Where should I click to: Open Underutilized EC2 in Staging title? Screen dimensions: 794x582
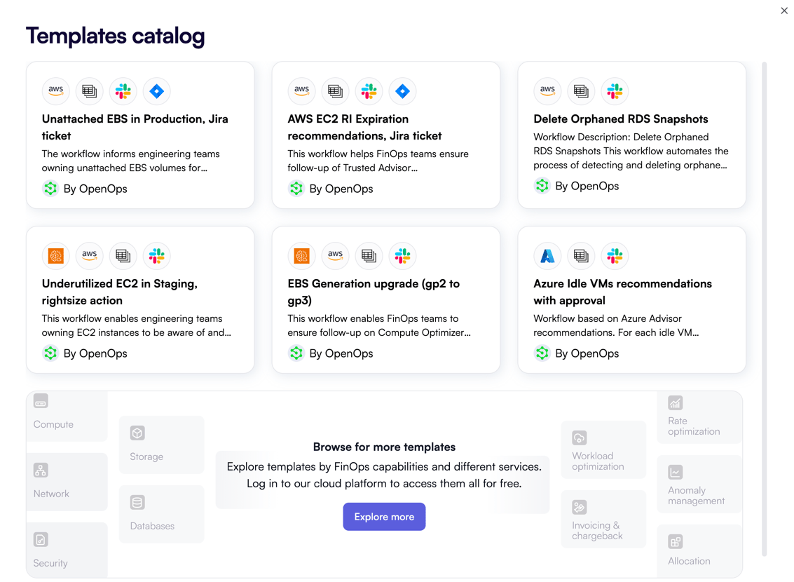120,292
